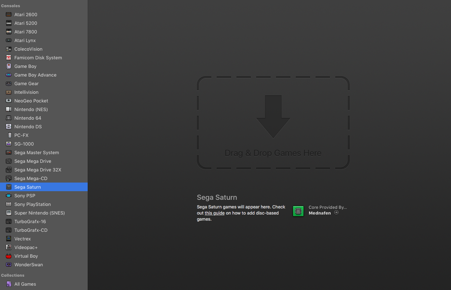Select the Sega Master System icon
Image resolution: width=451 pixels, height=290 pixels.
[9, 152]
